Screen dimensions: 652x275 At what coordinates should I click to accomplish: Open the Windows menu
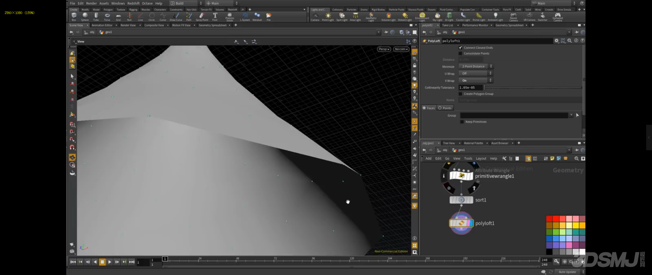[x=118, y=3]
